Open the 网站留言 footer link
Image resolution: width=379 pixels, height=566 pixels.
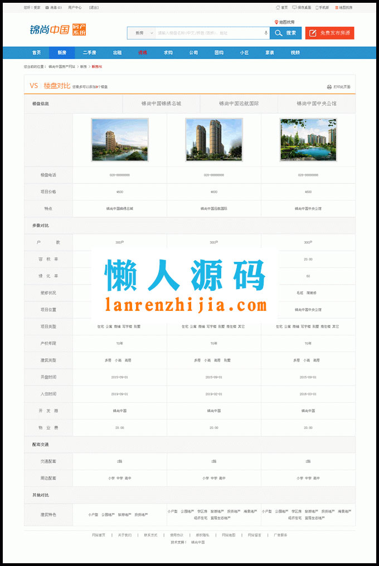[255, 535]
